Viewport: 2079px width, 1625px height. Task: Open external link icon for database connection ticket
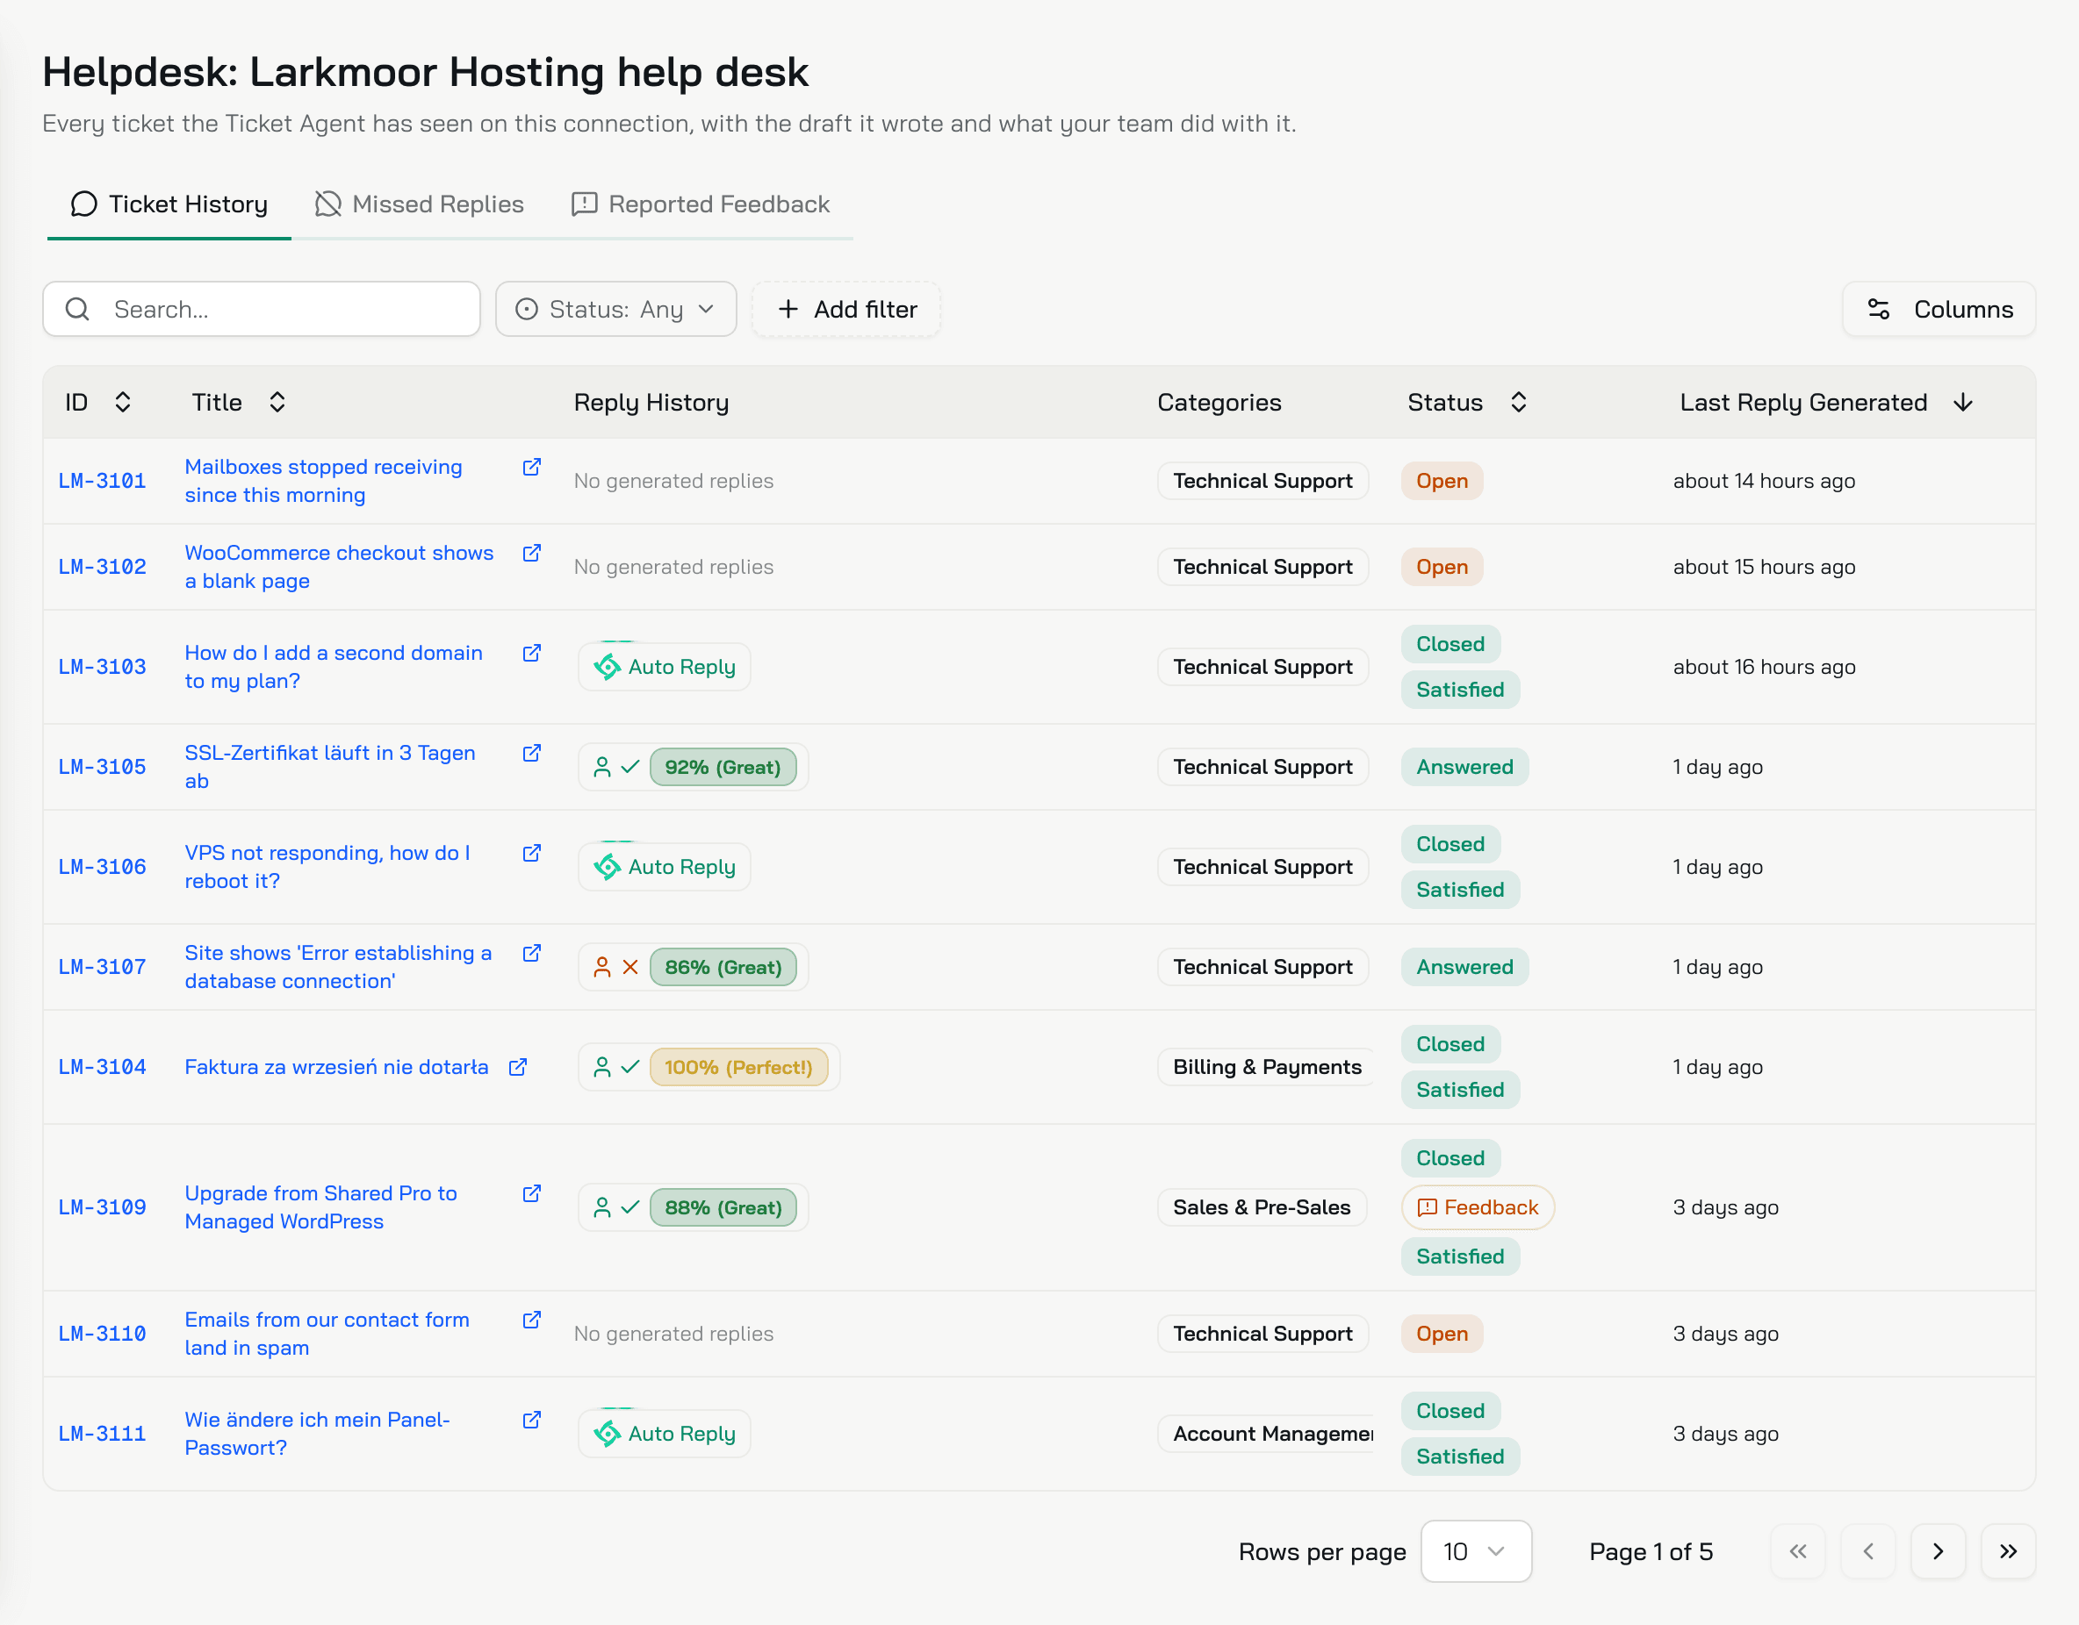532,952
